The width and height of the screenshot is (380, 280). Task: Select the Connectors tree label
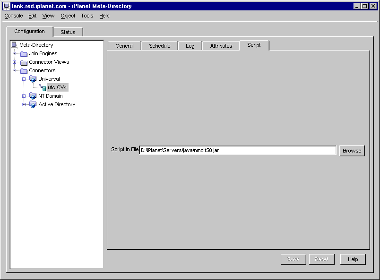pos(42,70)
